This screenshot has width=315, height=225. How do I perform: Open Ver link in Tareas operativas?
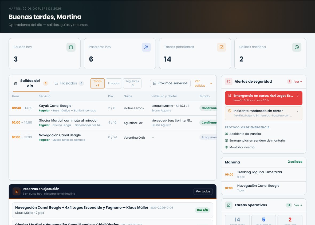point(298,205)
